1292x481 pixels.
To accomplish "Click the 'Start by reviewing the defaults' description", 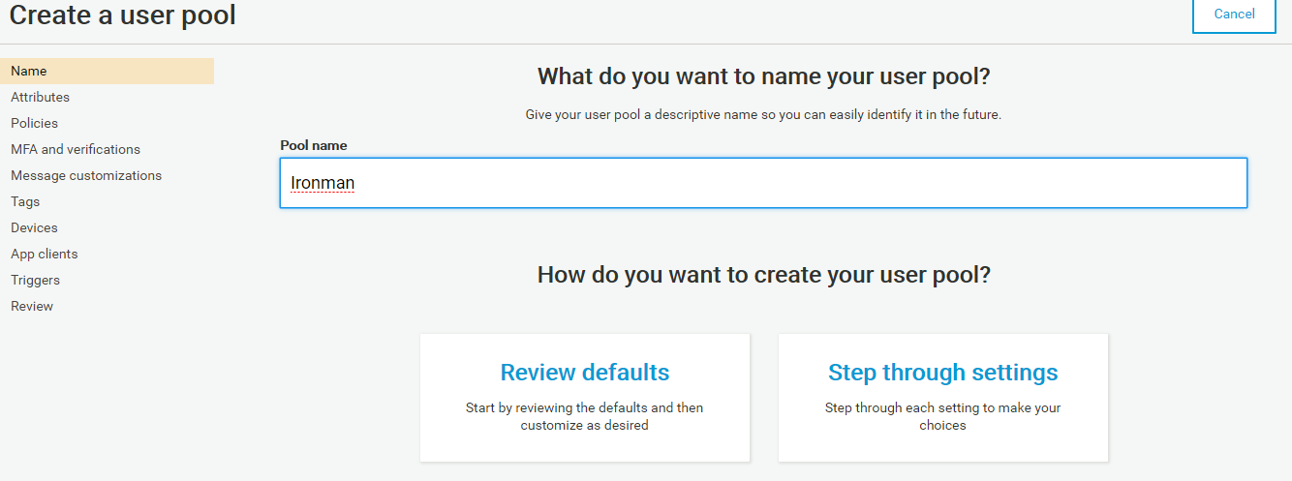I will click(584, 416).
